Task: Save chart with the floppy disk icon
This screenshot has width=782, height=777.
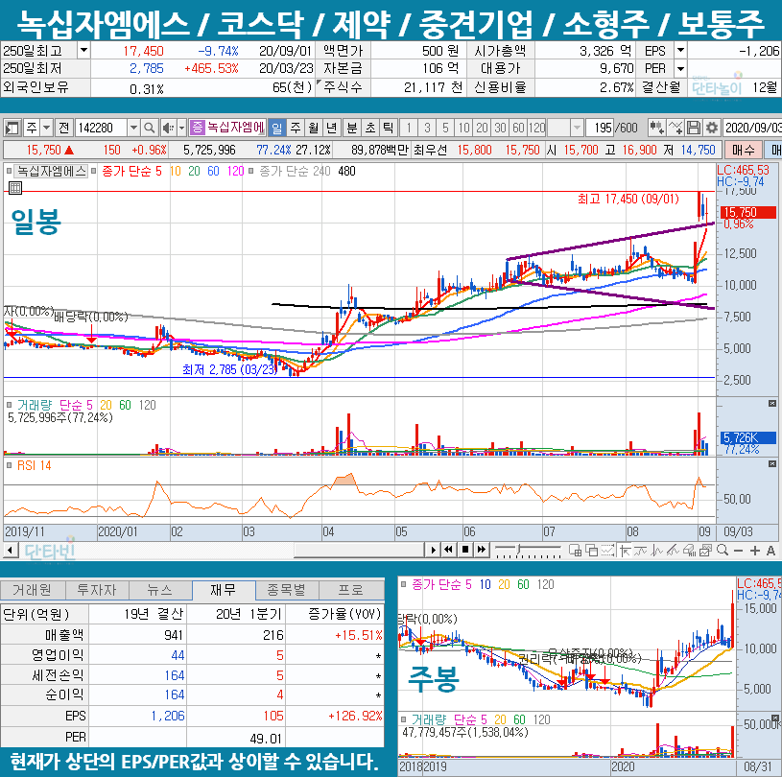Action: (694, 128)
